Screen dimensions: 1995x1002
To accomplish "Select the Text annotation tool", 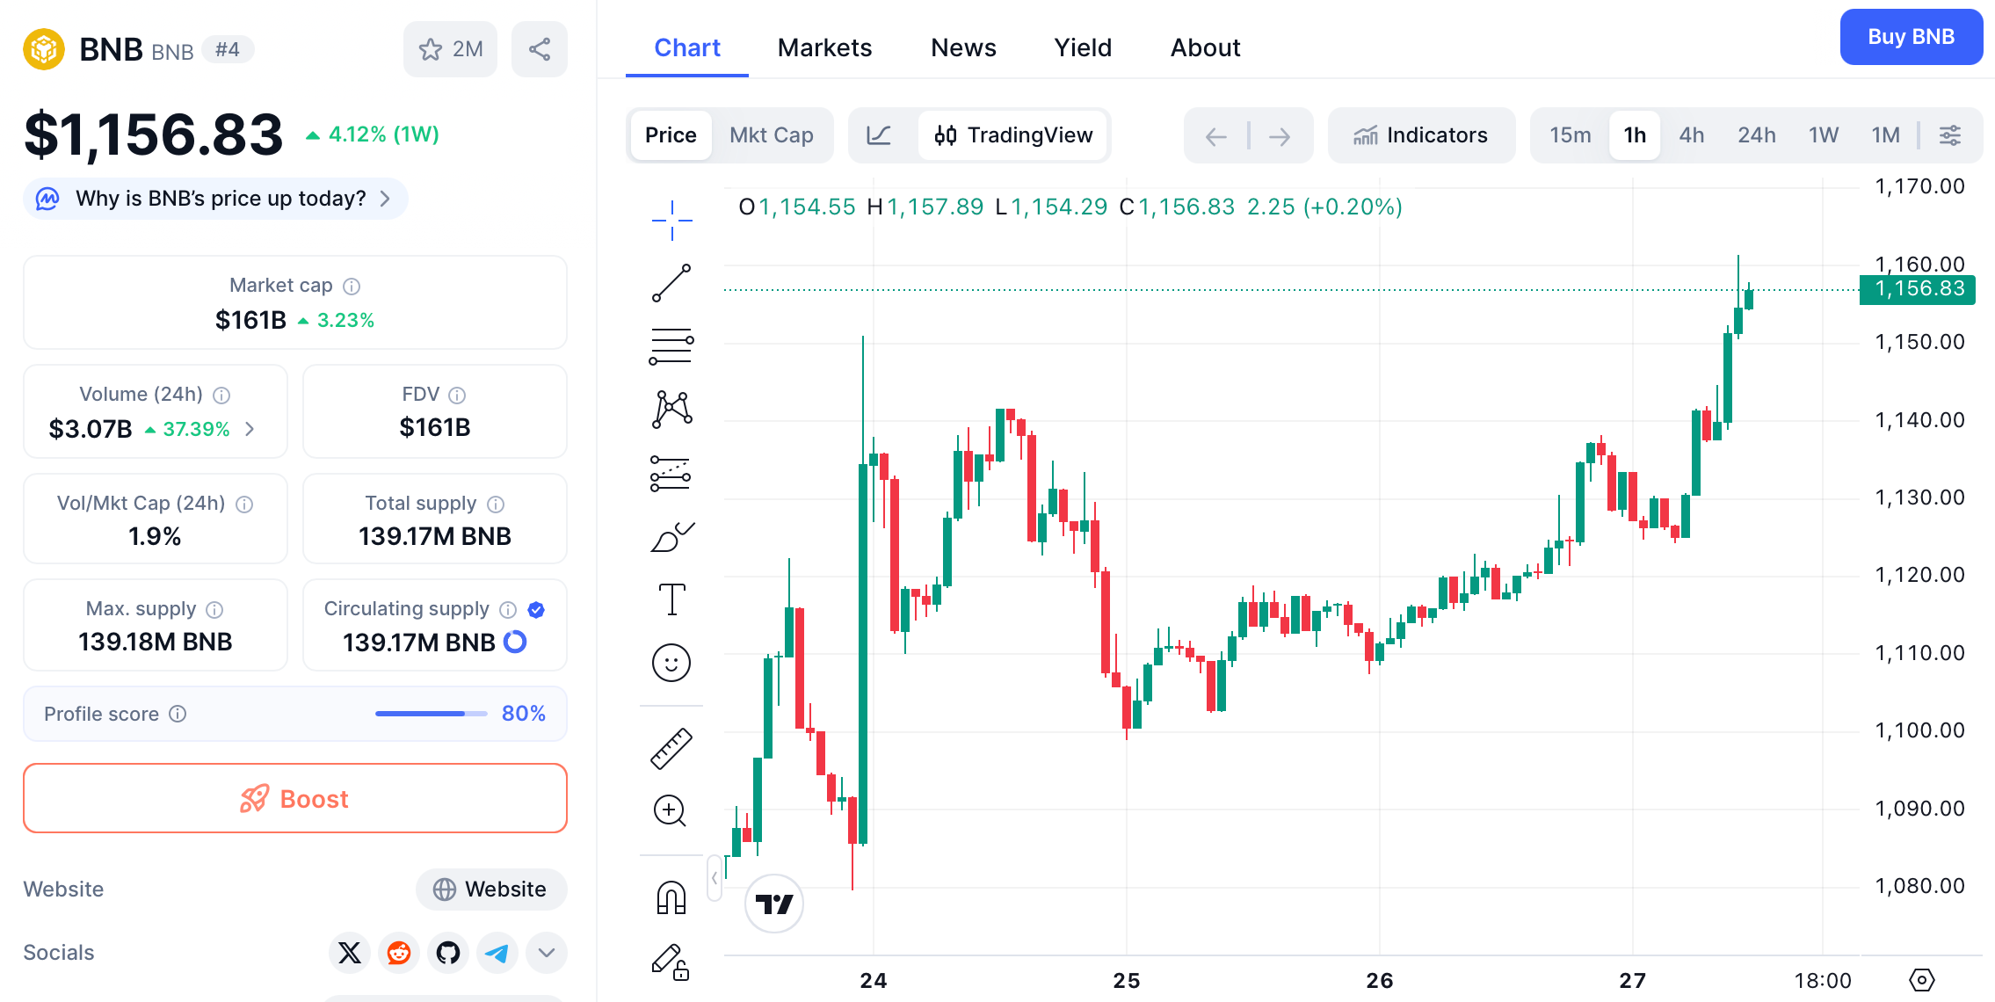I will pyautogui.click(x=671, y=598).
